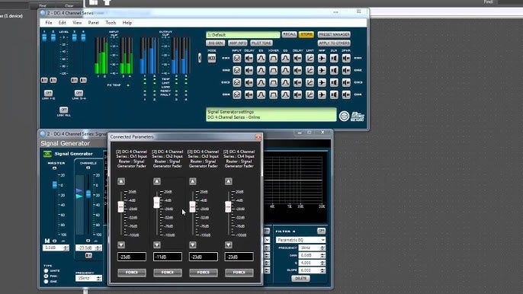Toggle Filter 4 OFF button

tap(321, 231)
